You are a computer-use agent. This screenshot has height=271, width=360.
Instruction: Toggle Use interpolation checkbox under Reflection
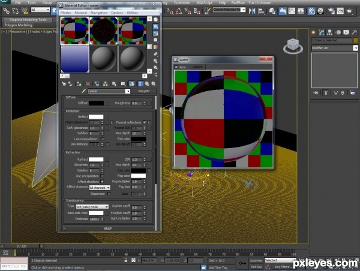103,139
